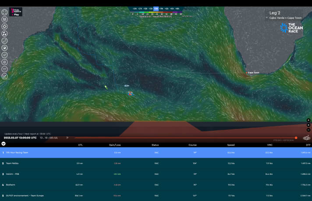Screen dimensions: 312x201
Task: Click the horizontal lines icon in left toolbar
Action: point(4,69)
